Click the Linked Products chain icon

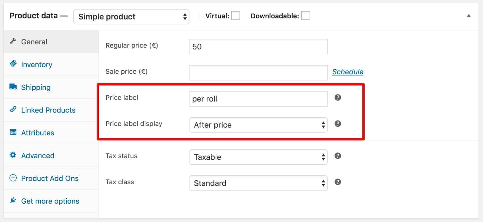tap(13, 109)
